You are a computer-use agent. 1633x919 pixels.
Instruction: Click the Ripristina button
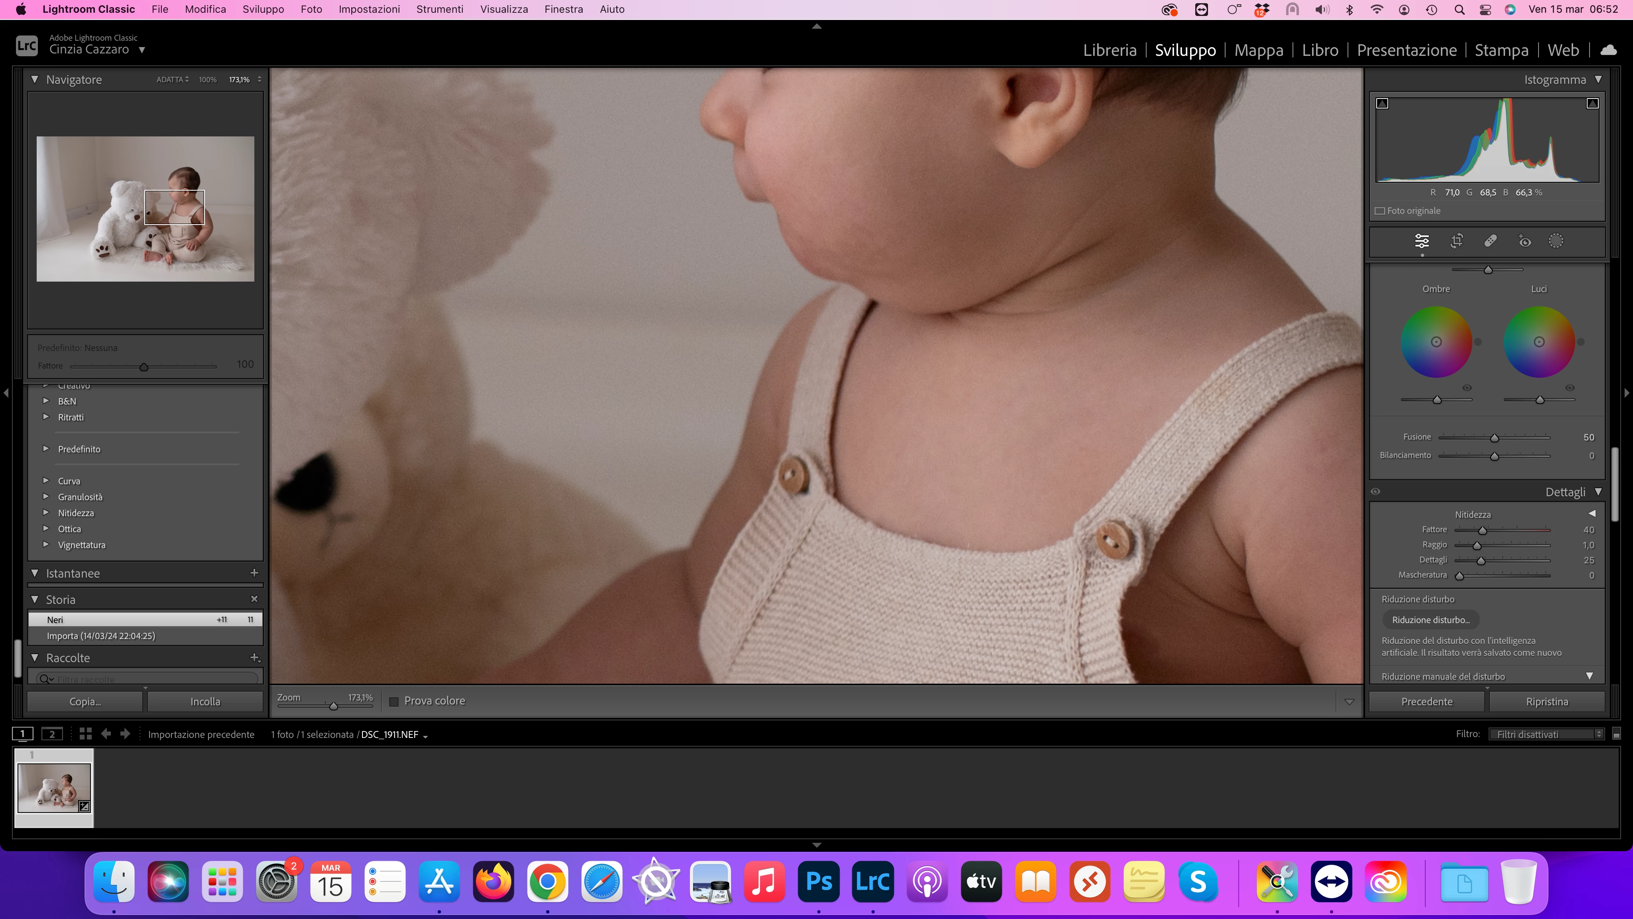point(1546,702)
